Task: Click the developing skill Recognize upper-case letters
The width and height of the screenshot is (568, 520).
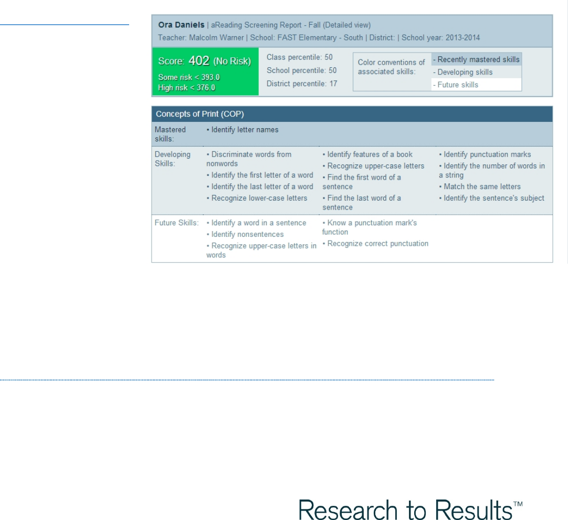Action: tap(373, 166)
